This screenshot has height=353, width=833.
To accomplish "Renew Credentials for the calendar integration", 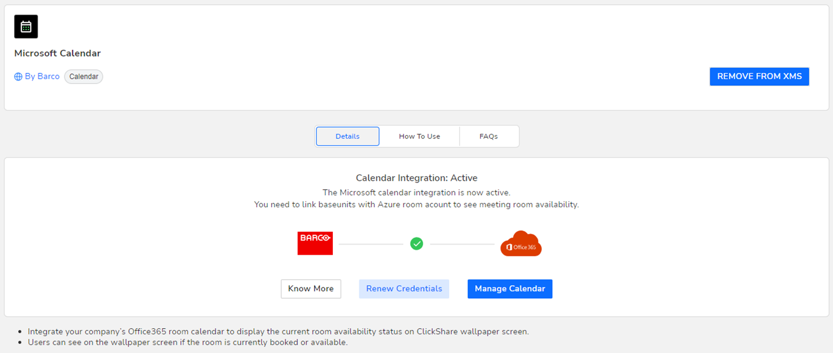I will click(404, 289).
